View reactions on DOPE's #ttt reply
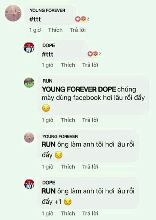The width and height of the screenshot is (156, 220). [x=94, y=54]
